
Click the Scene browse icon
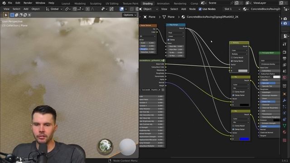pyautogui.click(x=203, y=3)
